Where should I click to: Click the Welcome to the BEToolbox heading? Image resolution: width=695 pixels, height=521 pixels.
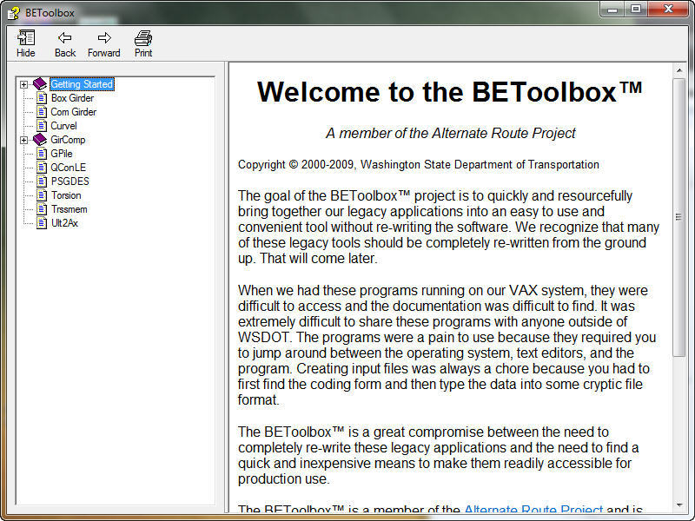[x=449, y=92]
